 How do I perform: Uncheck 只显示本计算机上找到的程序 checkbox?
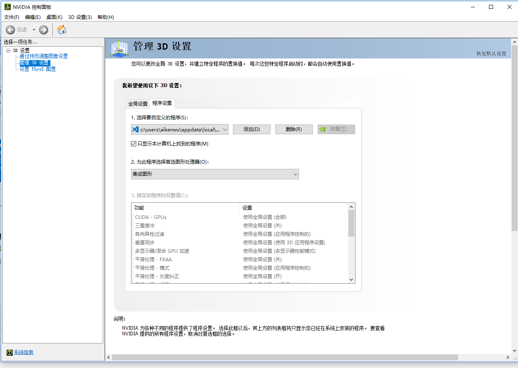[x=134, y=144]
